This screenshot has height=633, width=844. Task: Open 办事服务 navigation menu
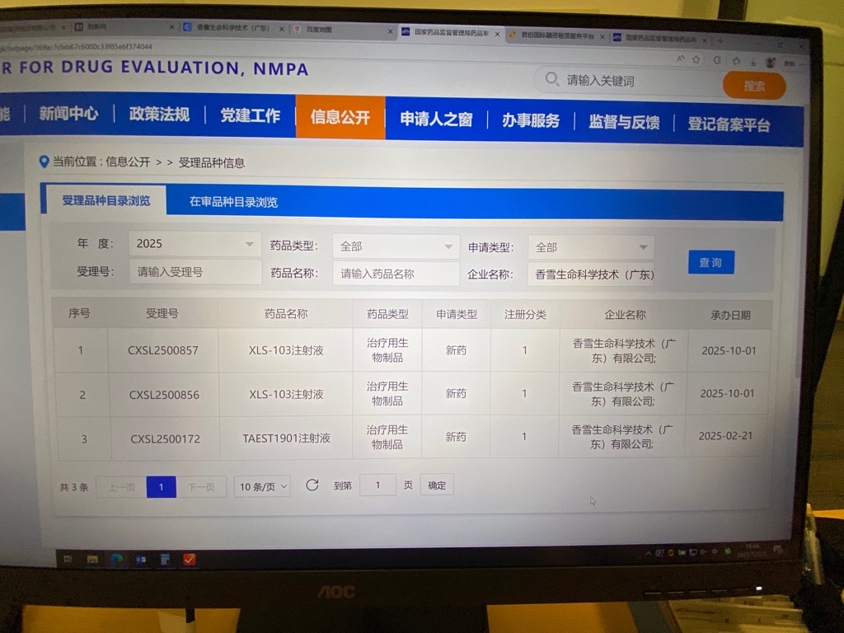point(531,120)
